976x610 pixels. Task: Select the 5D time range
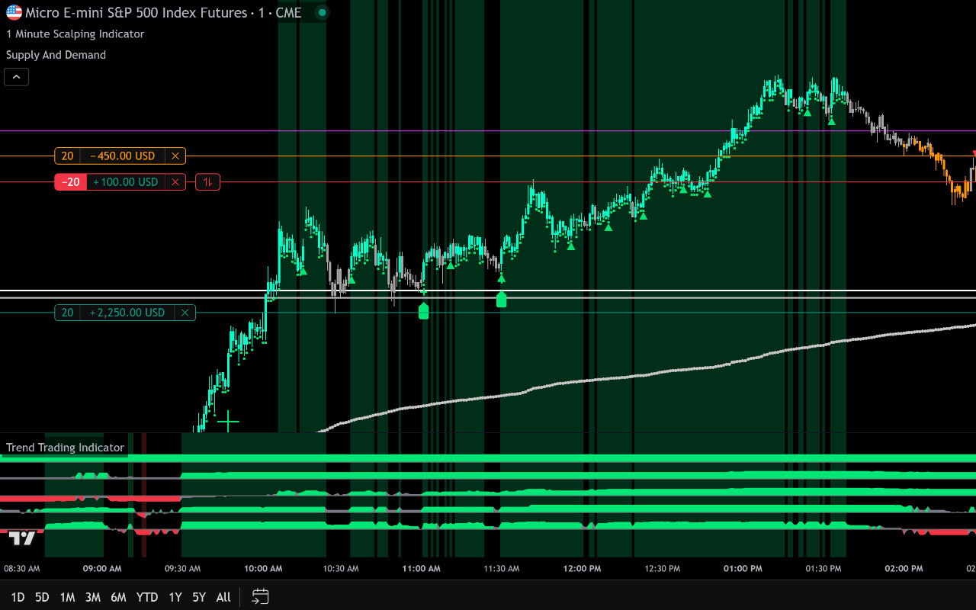pos(42,597)
